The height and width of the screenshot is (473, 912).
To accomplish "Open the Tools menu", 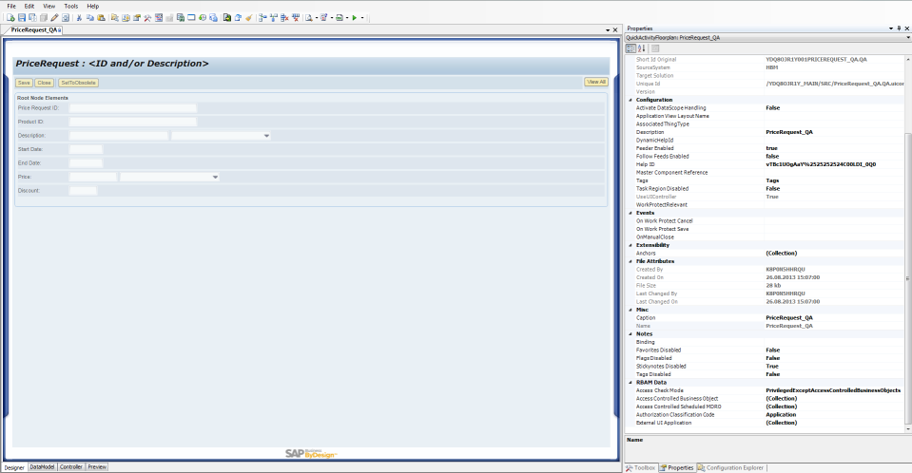I will [71, 6].
